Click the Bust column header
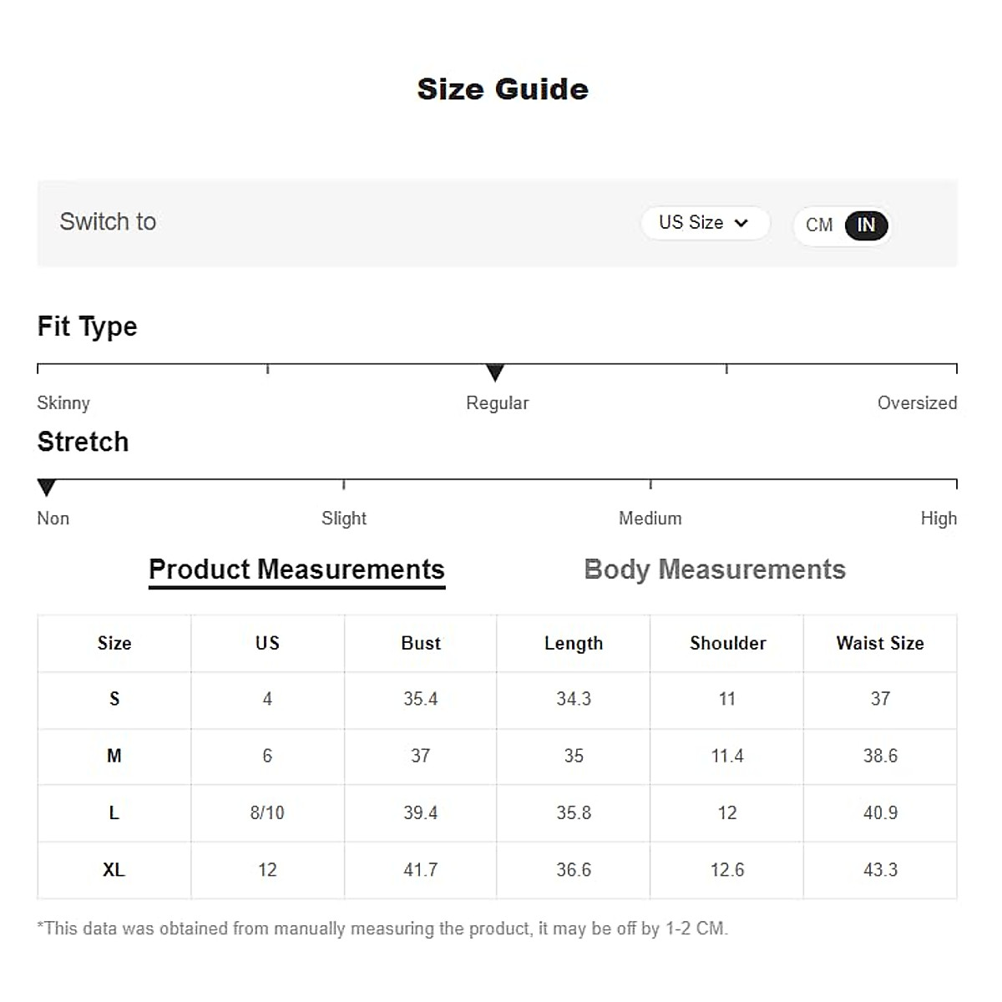Viewport: 1002px width, 1002px height. tap(421, 643)
